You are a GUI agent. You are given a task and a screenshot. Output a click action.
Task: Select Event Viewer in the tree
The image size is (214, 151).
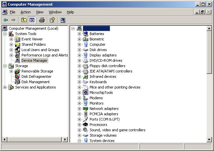(x=32, y=39)
